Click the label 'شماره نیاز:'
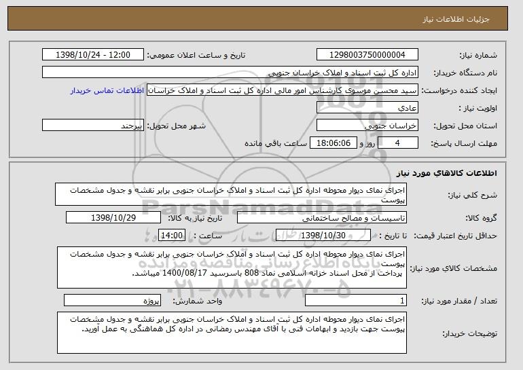 [x=478, y=56]
